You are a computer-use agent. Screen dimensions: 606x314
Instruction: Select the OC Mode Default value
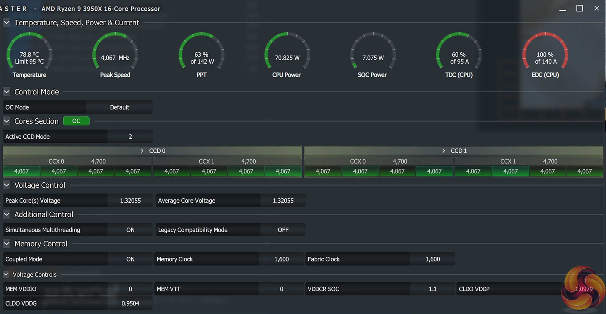[120, 107]
